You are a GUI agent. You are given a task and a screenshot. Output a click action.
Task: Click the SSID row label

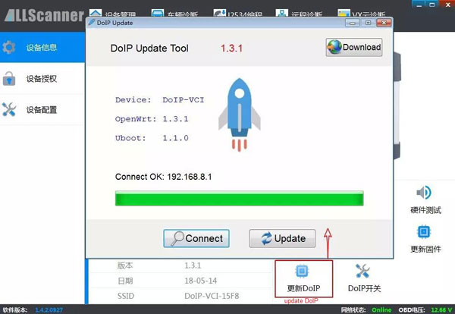[126, 296]
